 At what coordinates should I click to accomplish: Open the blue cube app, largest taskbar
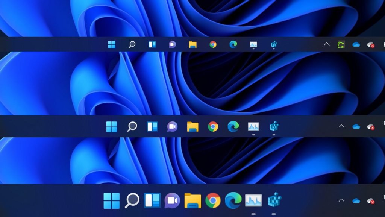pyautogui.click(x=274, y=200)
